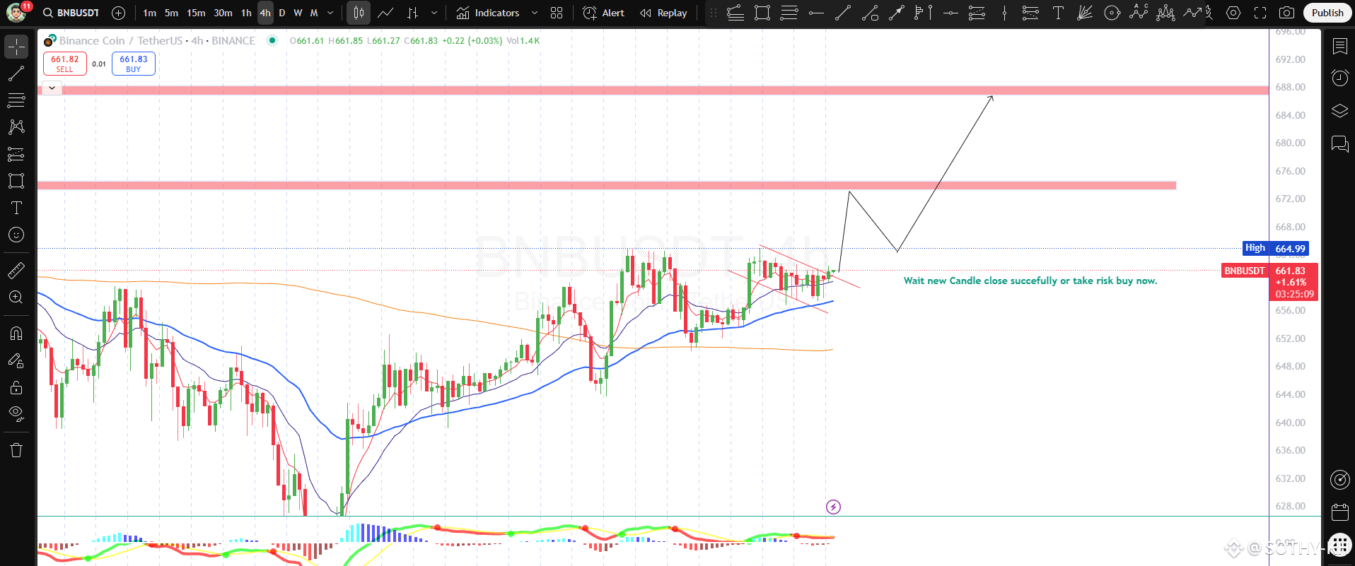Activate the zoom in tool
This screenshot has height=566, width=1355.
coord(16,297)
